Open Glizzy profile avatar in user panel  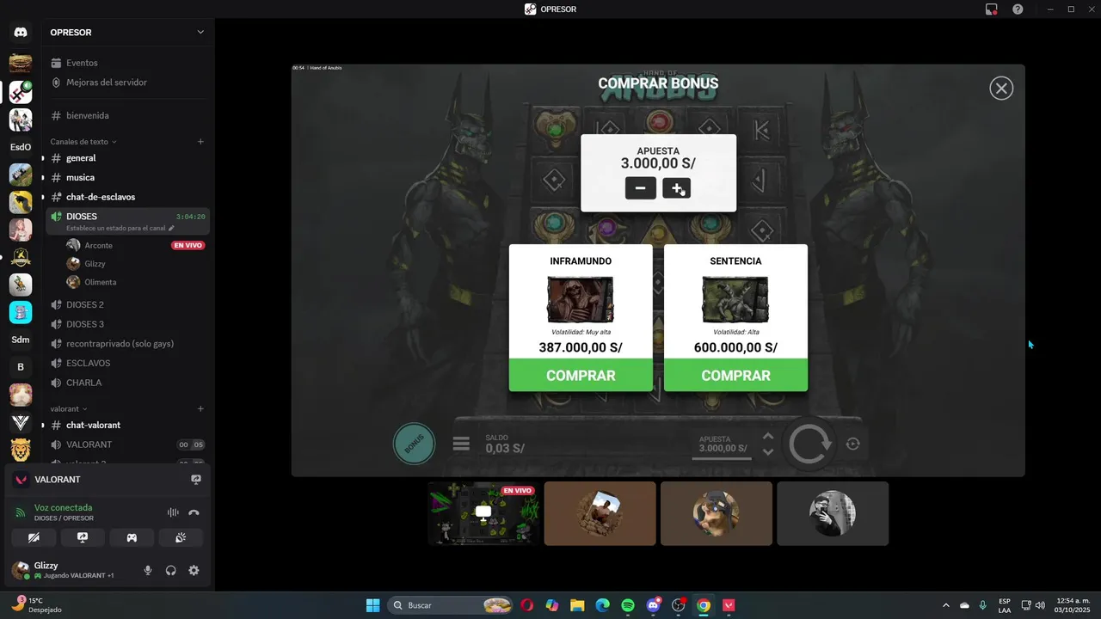pos(20,570)
